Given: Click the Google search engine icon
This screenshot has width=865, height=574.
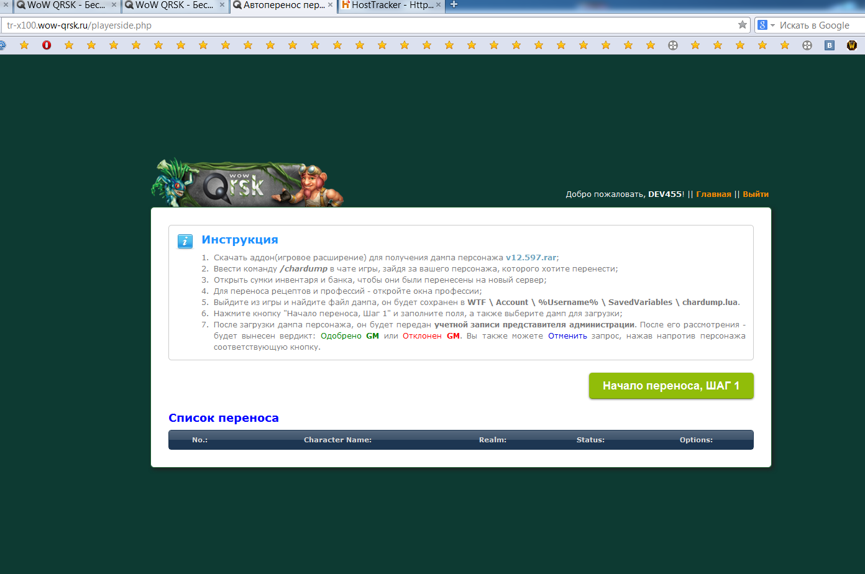Looking at the screenshot, I should pyautogui.click(x=762, y=25).
